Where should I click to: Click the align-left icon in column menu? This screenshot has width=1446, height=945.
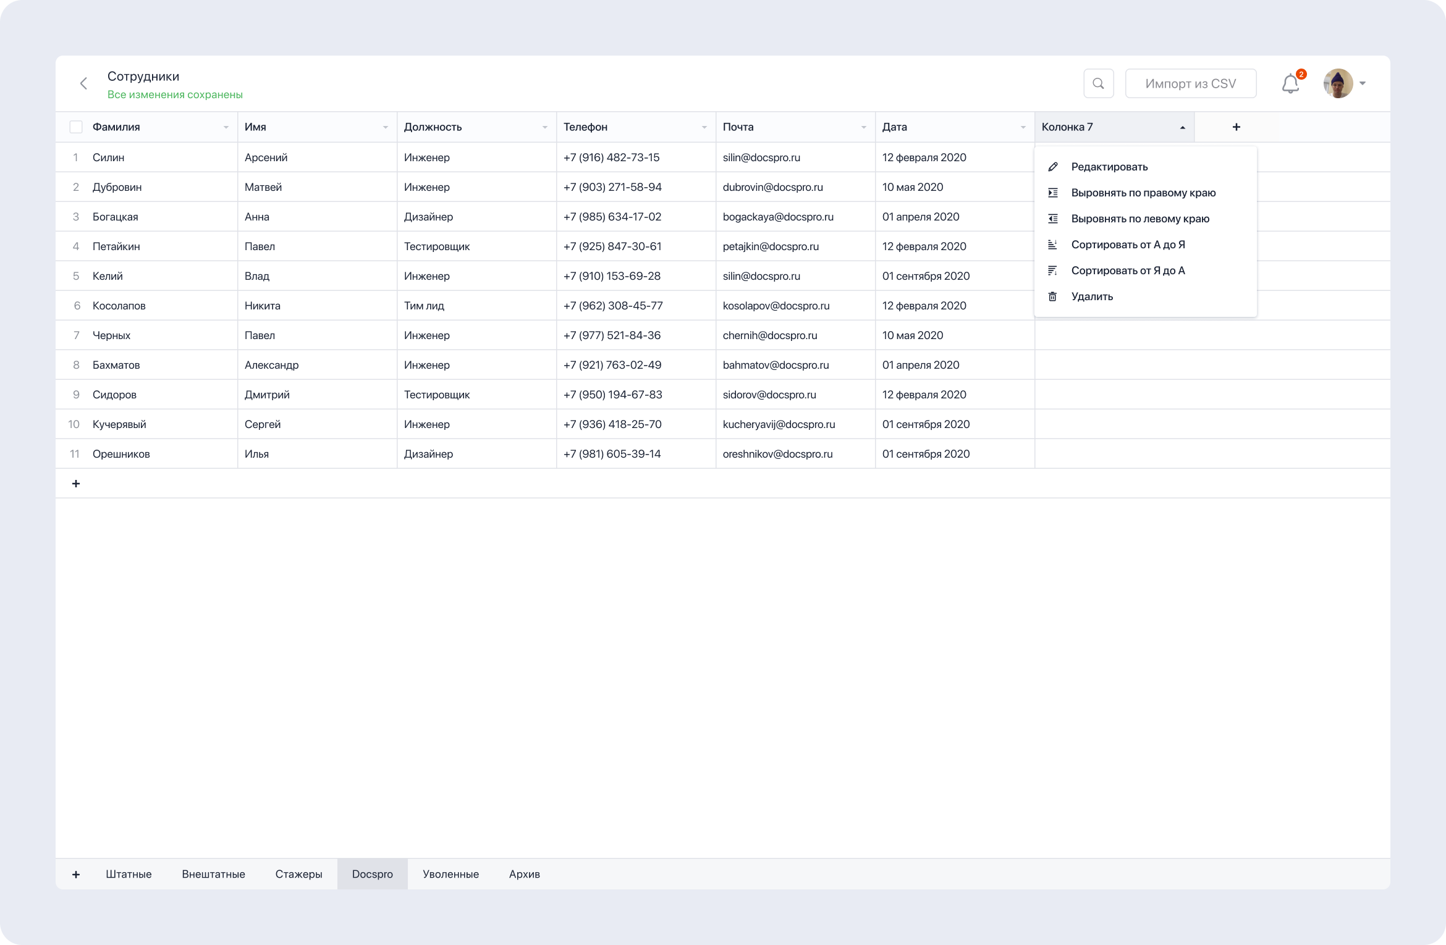[x=1053, y=219]
